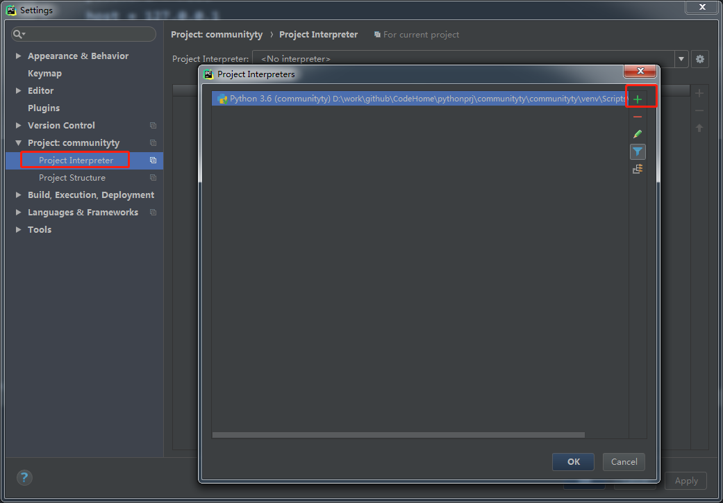Open the No interpreter dropdown
This screenshot has height=503, width=723.
tap(681, 59)
